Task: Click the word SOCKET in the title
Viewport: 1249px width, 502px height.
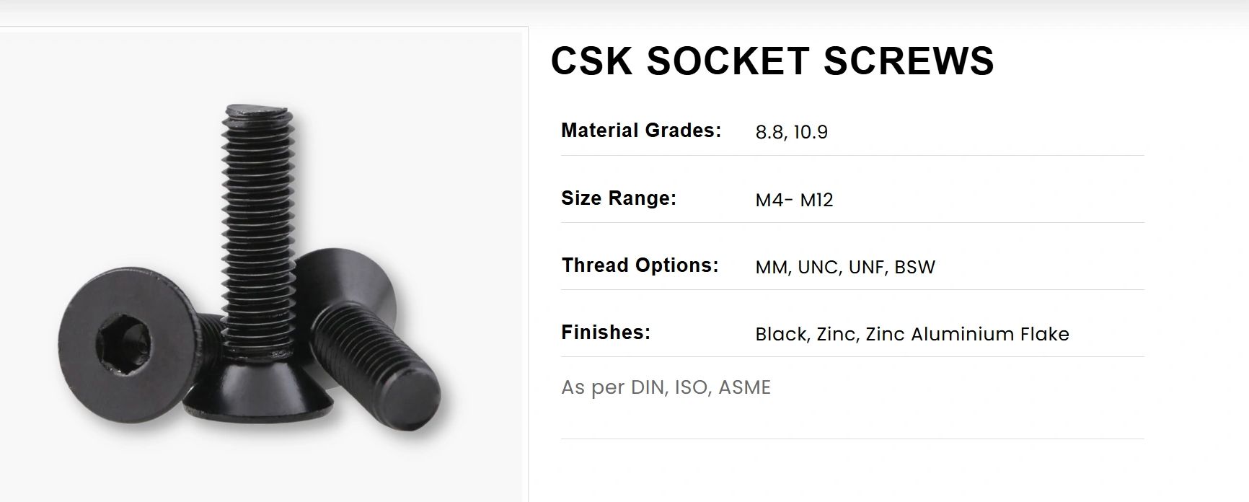Action: click(x=728, y=61)
